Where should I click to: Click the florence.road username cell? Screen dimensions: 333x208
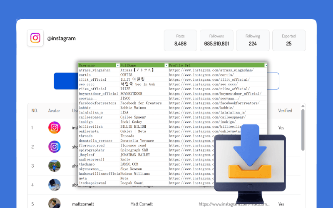click(92, 145)
